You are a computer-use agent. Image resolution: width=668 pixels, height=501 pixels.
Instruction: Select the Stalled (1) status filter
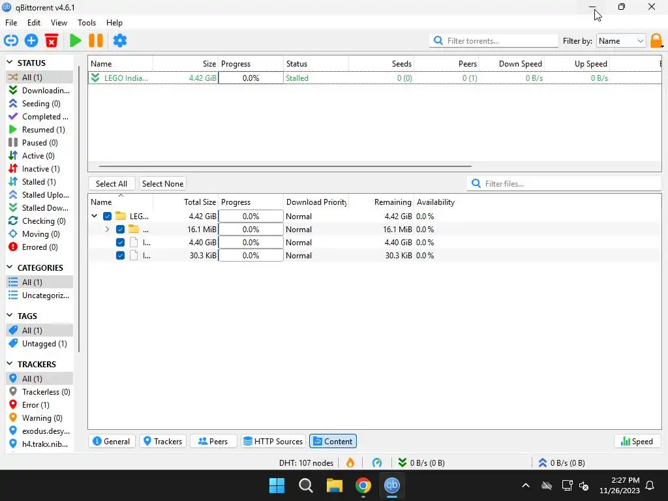tap(40, 182)
